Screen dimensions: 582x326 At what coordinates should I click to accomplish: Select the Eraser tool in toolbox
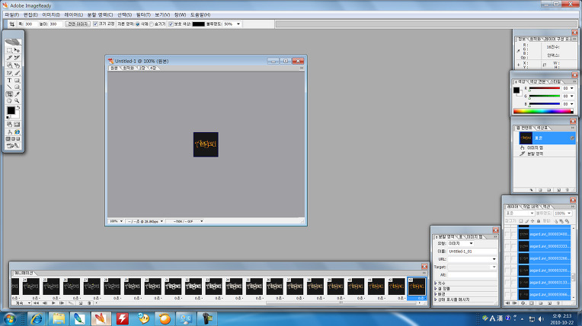click(x=9, y=73)
